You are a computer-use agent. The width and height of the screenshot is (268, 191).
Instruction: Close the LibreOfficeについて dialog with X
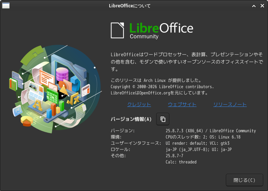point(262,6)
